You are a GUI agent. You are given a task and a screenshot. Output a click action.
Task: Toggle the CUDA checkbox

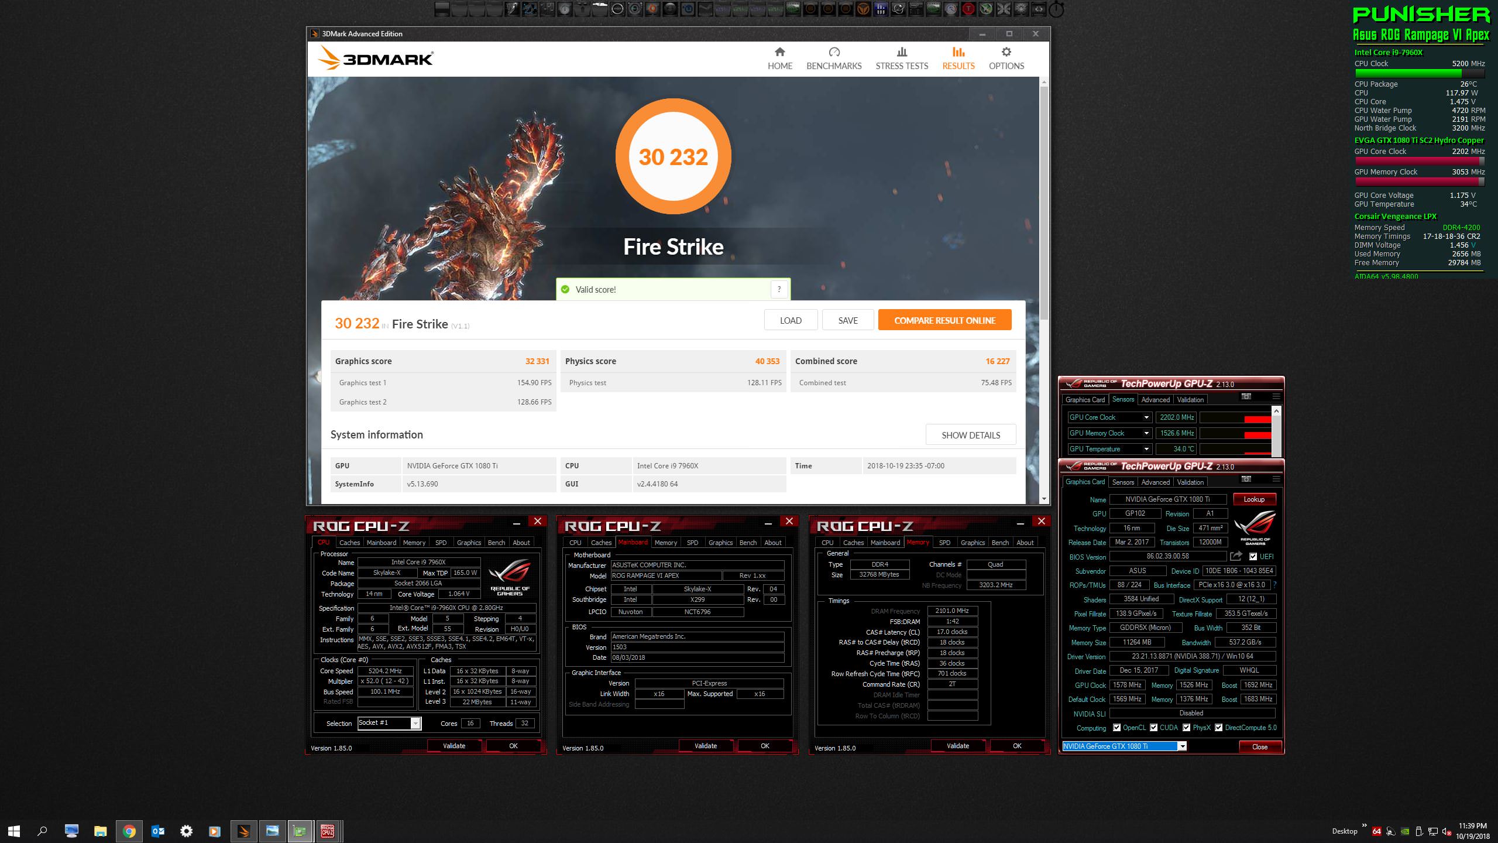(x=1153, y=728)
